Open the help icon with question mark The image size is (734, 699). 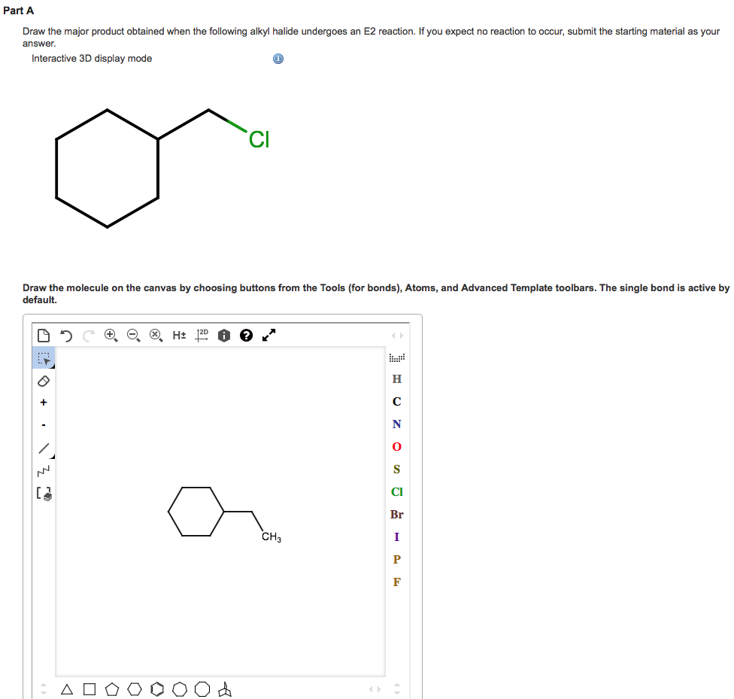click(x=247, y=335)
